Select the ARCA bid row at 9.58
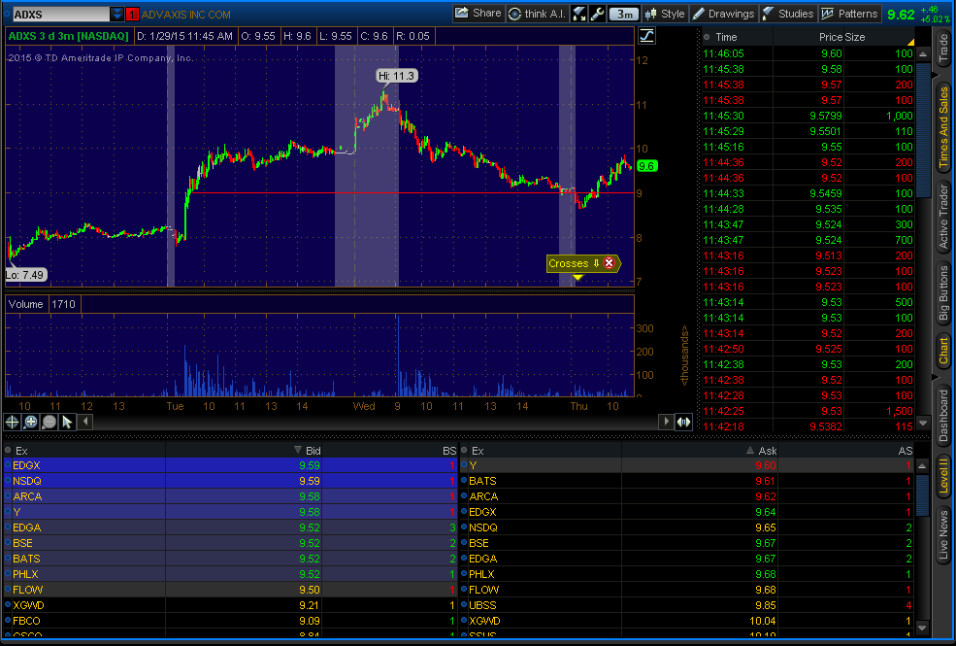The height and width of the screenshot is (646, 956). point(230,496)
